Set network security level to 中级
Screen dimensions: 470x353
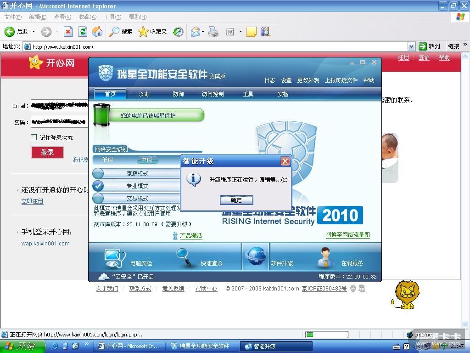[147, 159]
